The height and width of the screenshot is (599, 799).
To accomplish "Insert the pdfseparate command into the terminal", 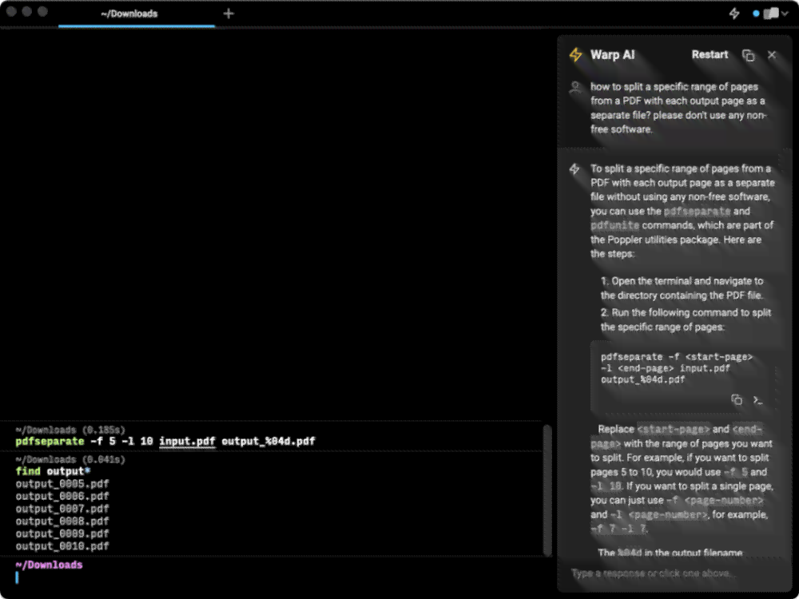I will tap(757, 400).
